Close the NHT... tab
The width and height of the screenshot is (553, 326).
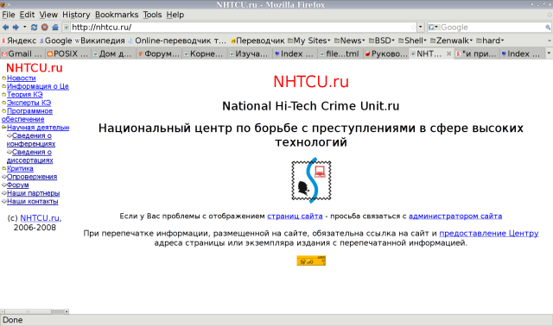(448, 53)
